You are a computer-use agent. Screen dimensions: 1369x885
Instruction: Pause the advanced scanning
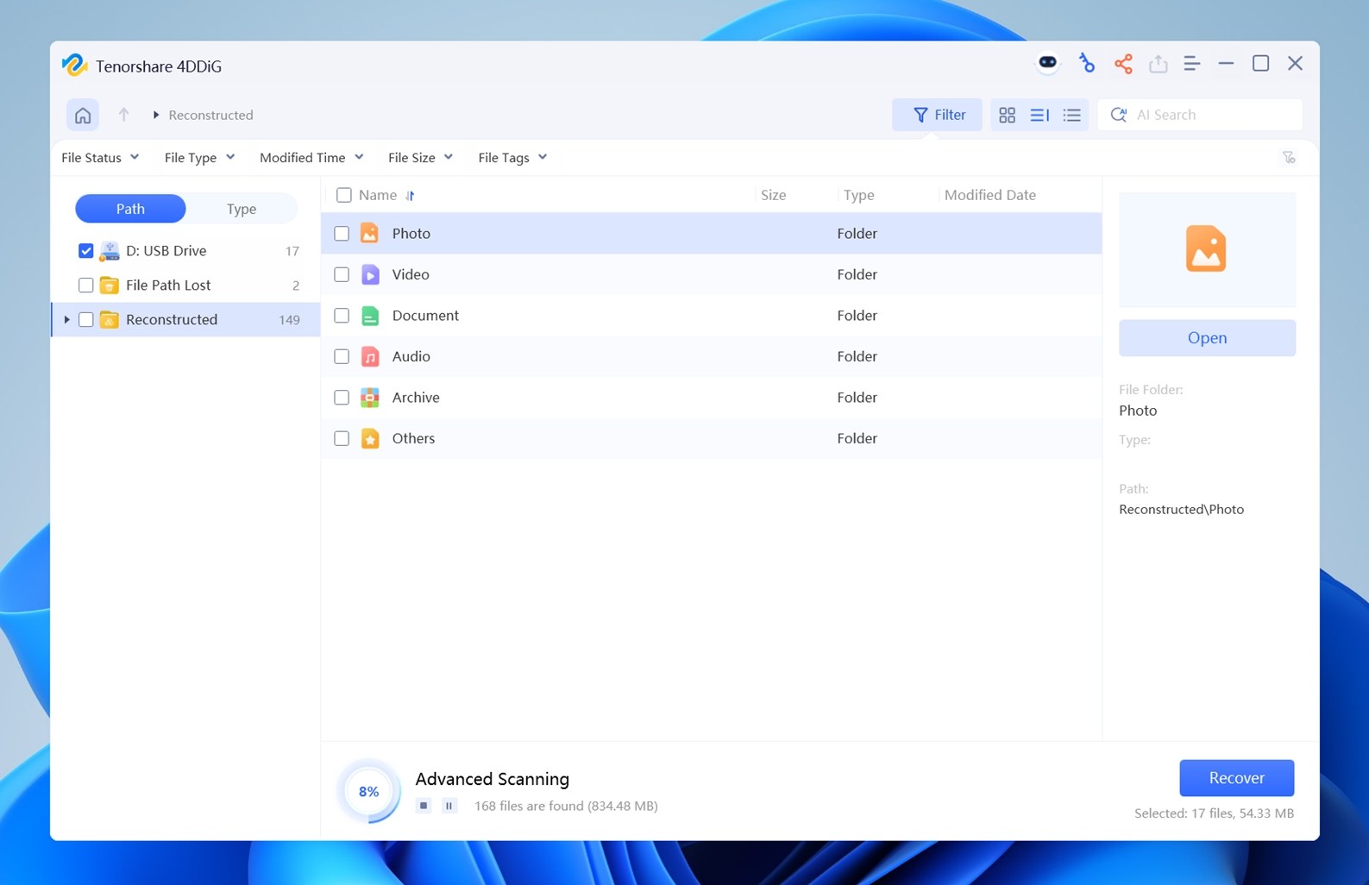coord(449,806)
